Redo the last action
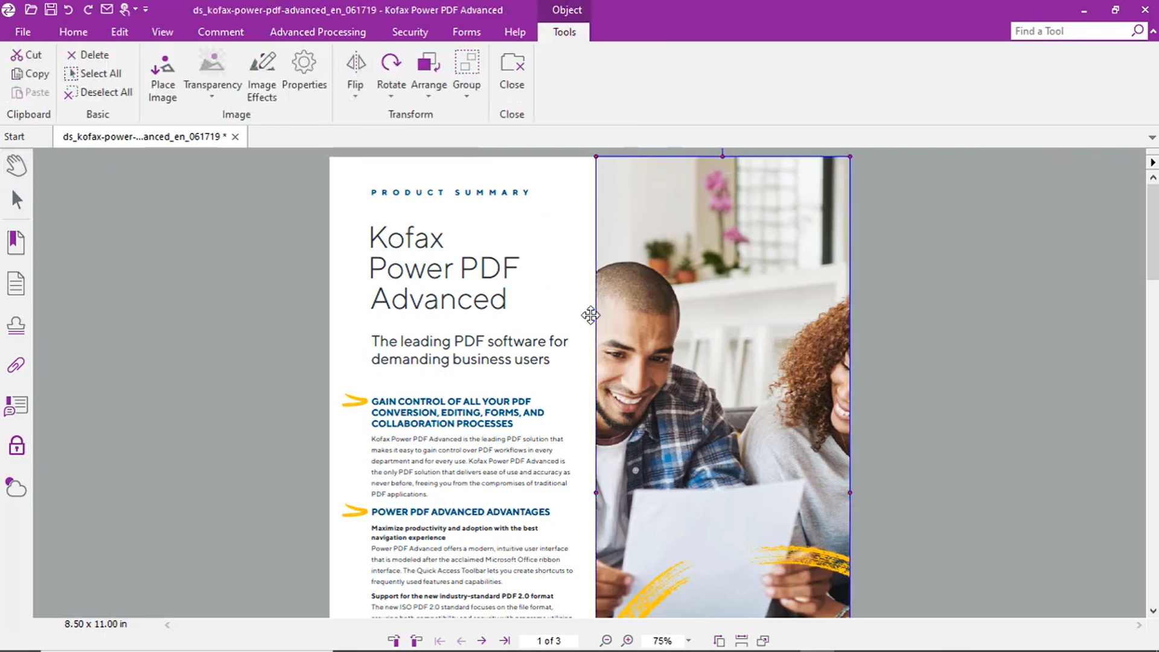 pyautogui.click(x=88, y=10)
